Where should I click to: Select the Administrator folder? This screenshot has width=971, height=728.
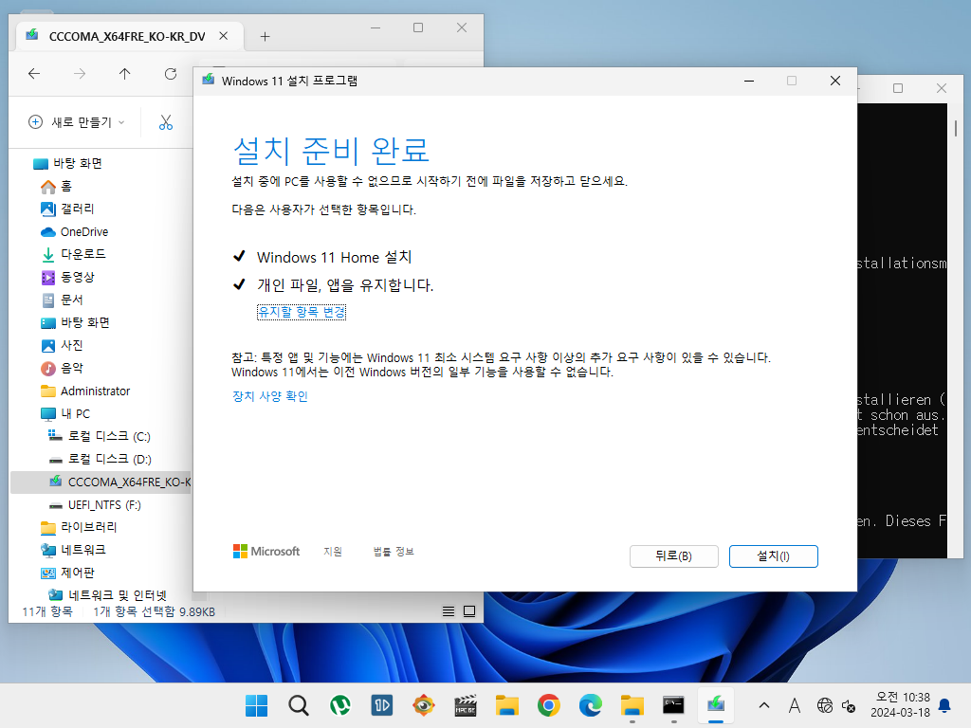pos(84,391)
